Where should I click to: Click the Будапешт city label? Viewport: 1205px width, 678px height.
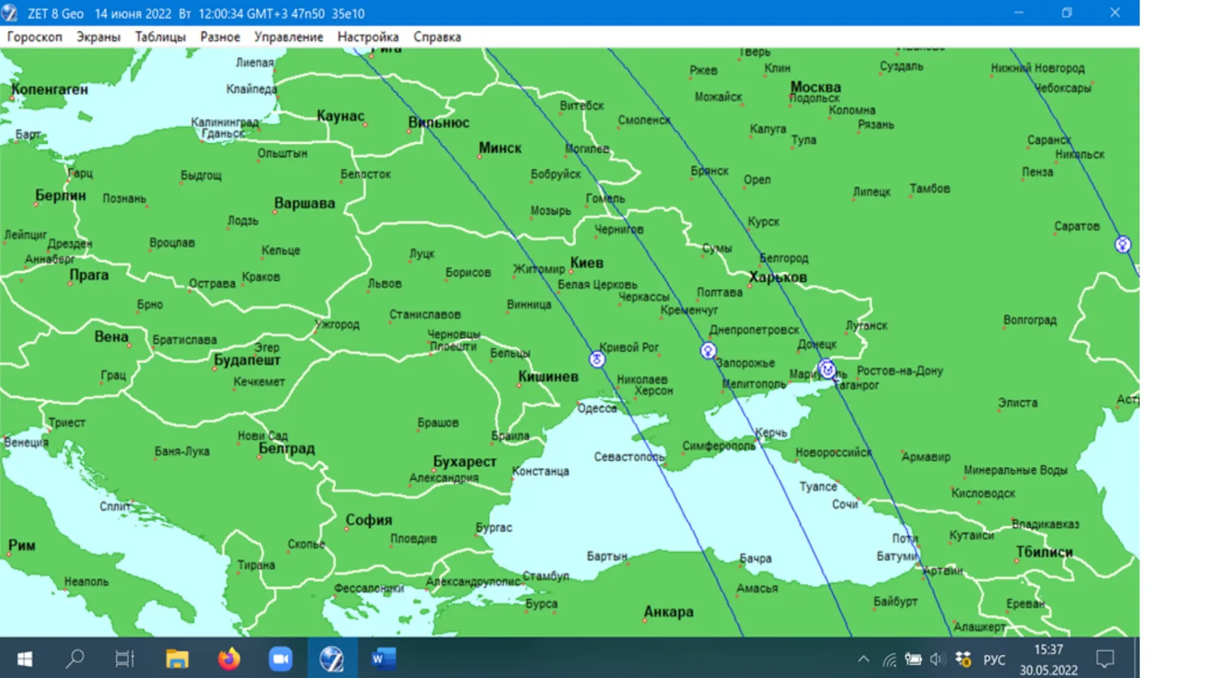pos(247,360)
